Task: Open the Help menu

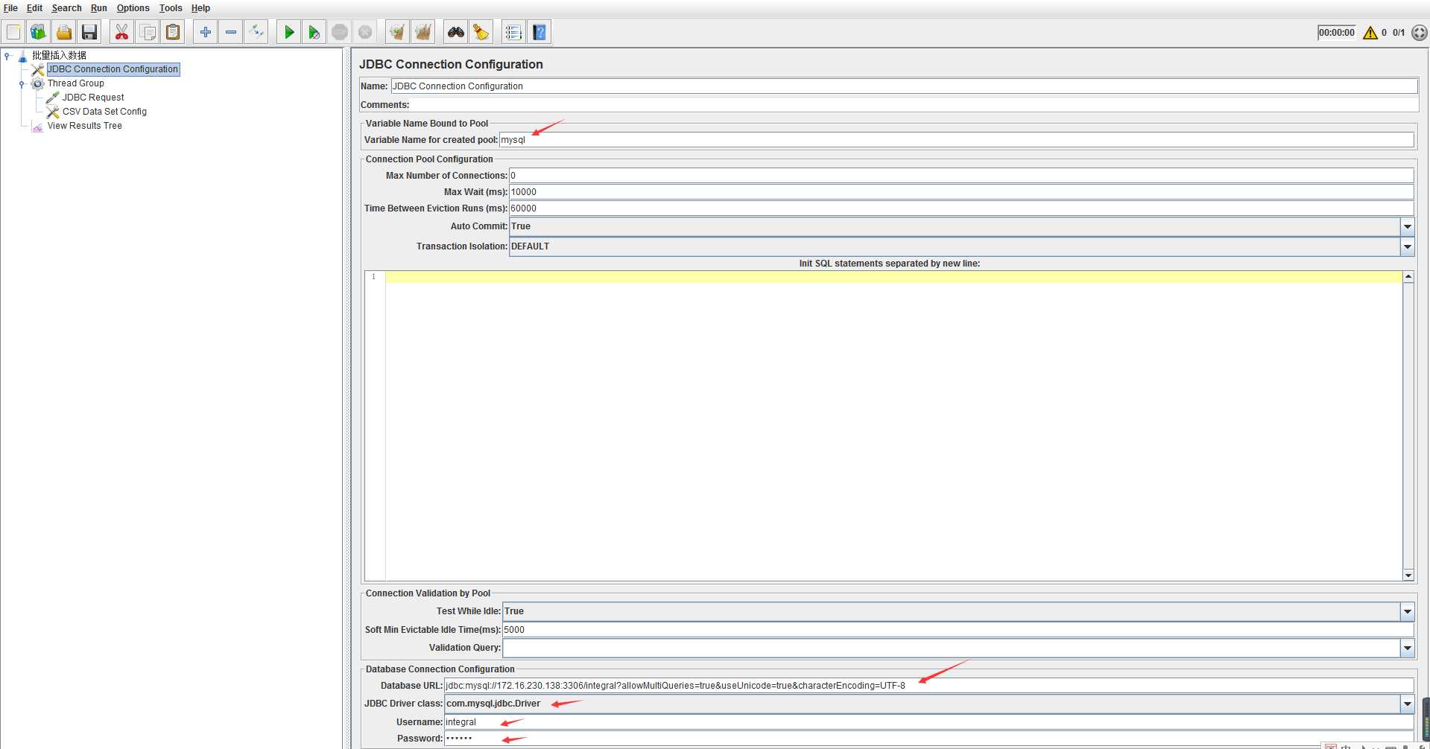Action: tap(200, 8)
